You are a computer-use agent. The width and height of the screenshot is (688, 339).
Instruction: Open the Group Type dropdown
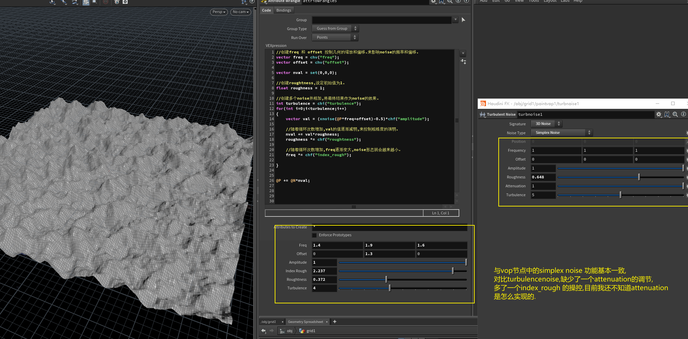(335, 29)
